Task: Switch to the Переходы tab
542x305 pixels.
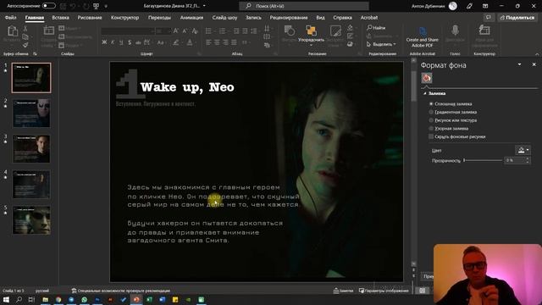Action: pyautogui.click(x=159, y=17)
